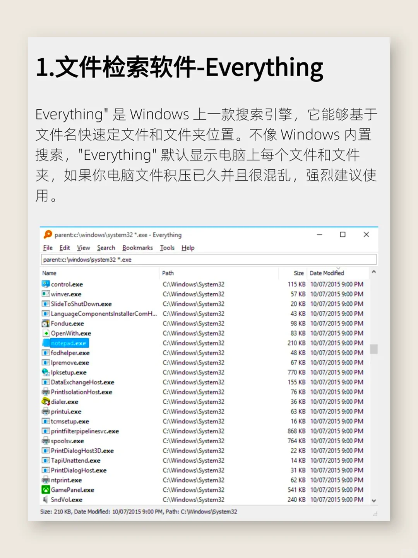Select the spoolsv.exe file name
This screenshot has height=558, width=418.
67,441
